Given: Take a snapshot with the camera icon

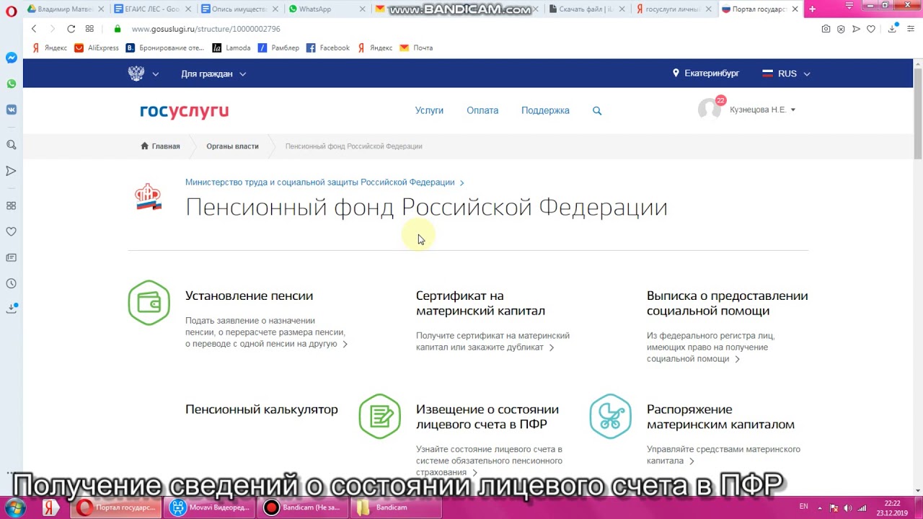Looking at the screenshot, I should pyautogui.click(x=826, y=29).
